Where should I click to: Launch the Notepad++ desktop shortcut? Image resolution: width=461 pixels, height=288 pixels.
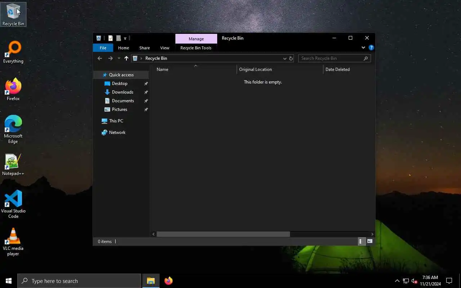click(x=13, y=165)
